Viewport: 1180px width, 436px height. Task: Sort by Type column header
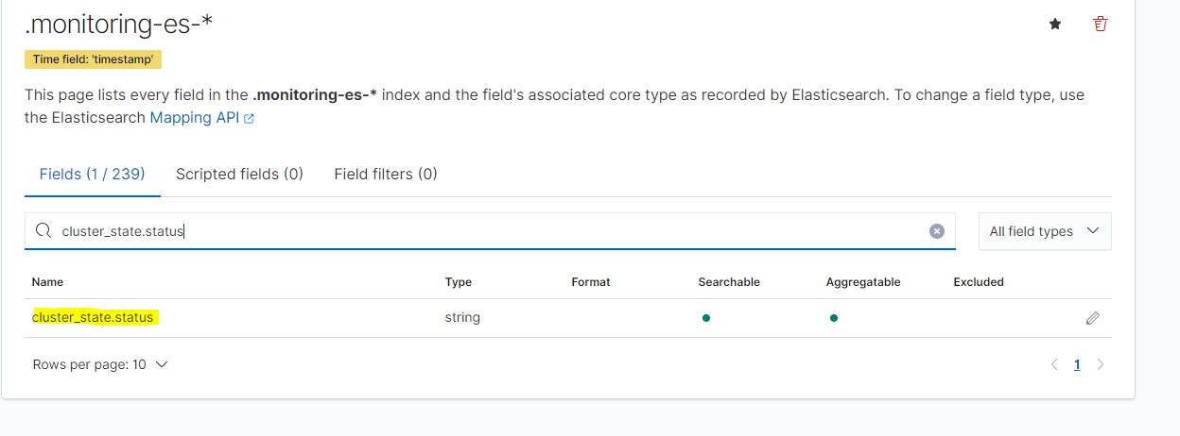click(x=459, y=282)
